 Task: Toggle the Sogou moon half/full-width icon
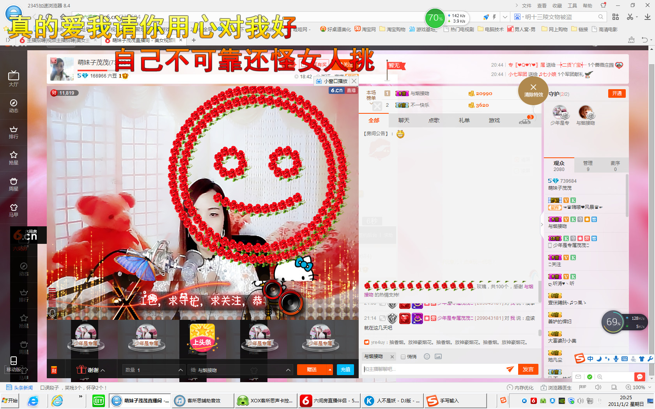click(x=599, y=359)
